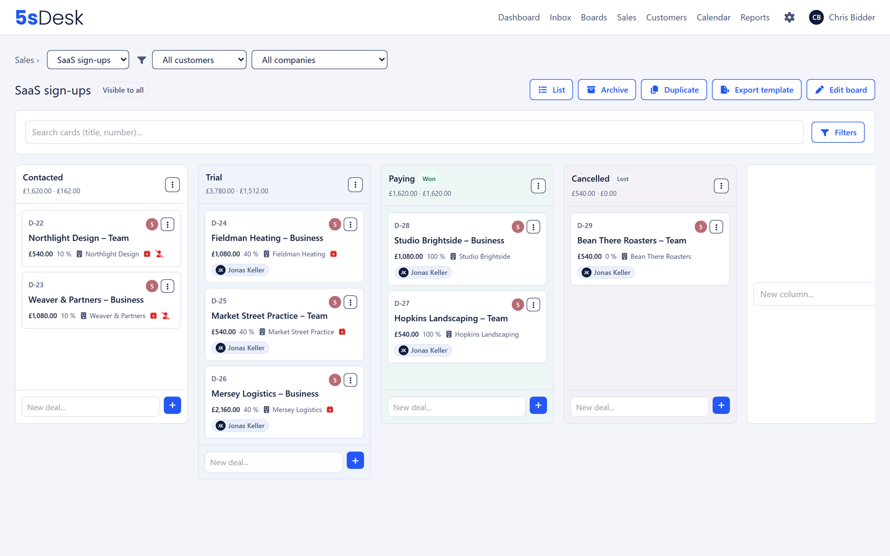
Task: Click the Archive button
Action: click(x=607, y=90)
